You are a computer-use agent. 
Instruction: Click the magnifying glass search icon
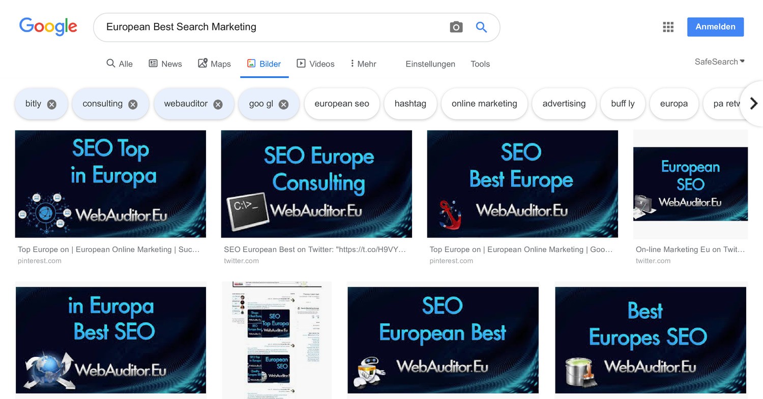tap(481, 27)
